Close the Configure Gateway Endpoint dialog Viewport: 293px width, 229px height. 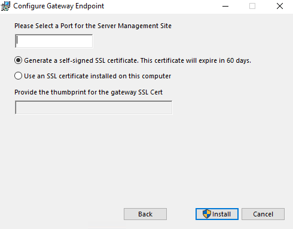(280, 6)
